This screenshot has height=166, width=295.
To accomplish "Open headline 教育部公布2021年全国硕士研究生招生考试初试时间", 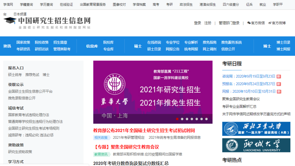I will [x=144, y=130].
